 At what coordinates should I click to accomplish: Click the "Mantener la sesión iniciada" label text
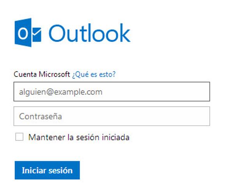[79, 137]
